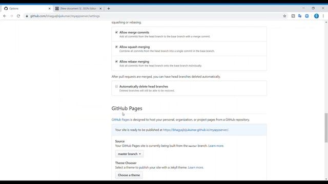This screenshot has height=184, width=328.
Task: Click the GitHub Pages heading
Action: pyautogui.click(x=127, y=108)
